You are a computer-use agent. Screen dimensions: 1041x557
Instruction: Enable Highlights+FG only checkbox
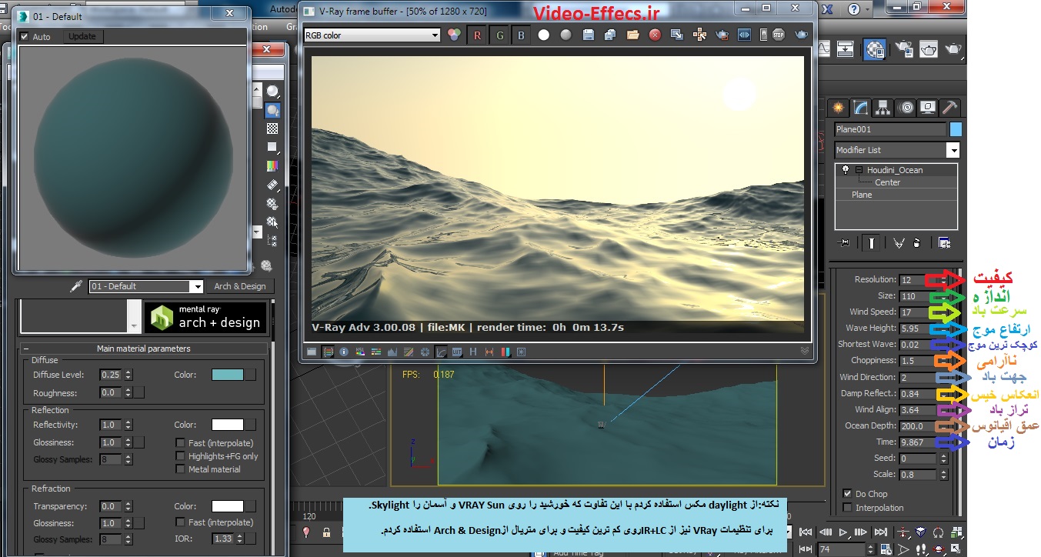point(180,456)
